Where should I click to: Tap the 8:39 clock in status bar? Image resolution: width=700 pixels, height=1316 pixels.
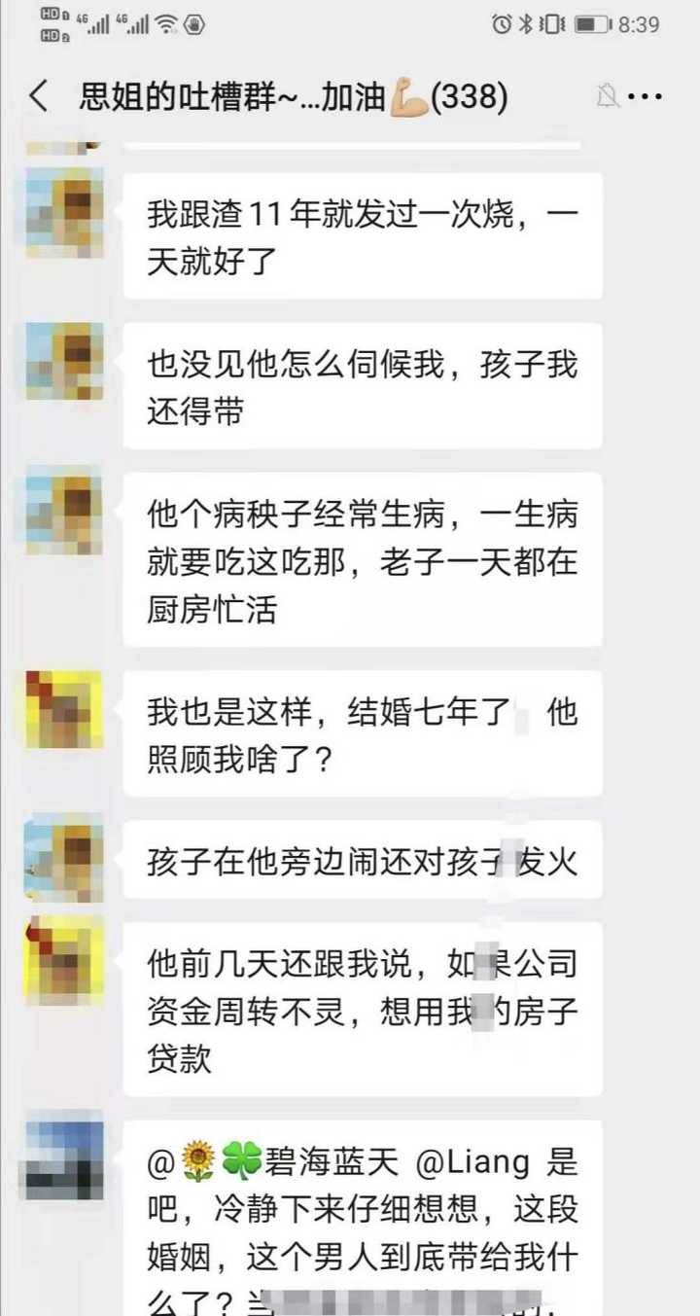click(x=639, y=24)
